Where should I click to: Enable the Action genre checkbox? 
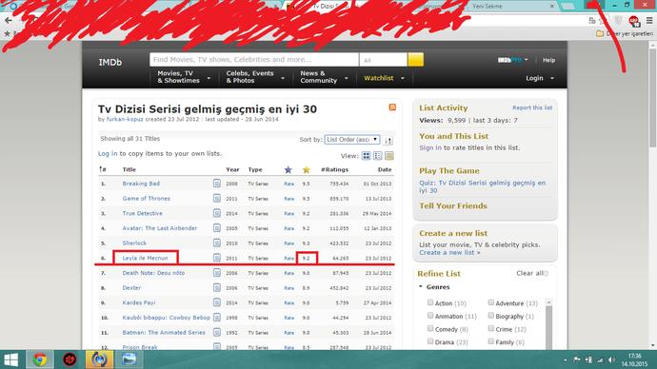pyautogui.click(x=430, y=302)
